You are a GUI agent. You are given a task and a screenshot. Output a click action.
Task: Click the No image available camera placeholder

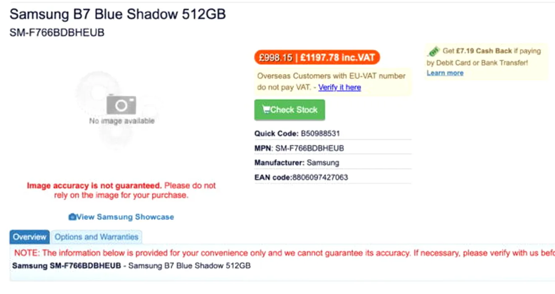coord(121,109)
